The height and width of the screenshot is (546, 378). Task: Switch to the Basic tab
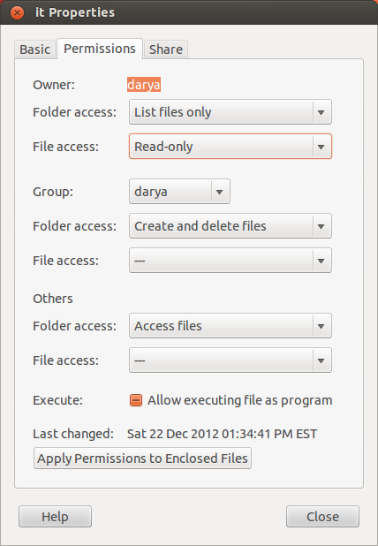pyautogui.click(x=34, y=49)
